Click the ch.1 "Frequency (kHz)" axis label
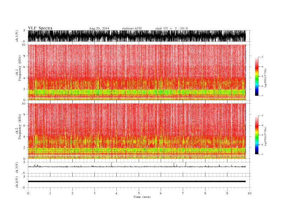This screenshot has width=281, height=217. pyautogui.click(x=20, y=68)
